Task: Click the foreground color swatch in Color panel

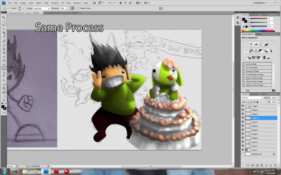Action: [x=244, y=19]
